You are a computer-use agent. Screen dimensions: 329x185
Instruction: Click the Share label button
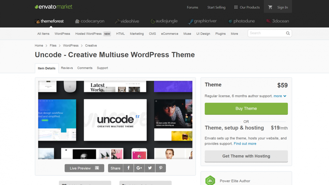(115, 168)
